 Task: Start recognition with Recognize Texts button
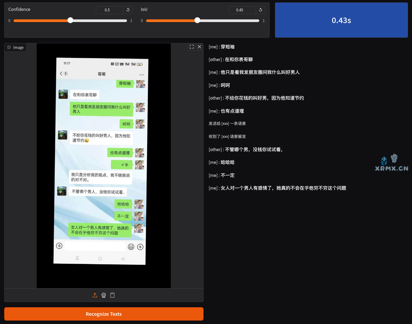click(x=104, y=314)
